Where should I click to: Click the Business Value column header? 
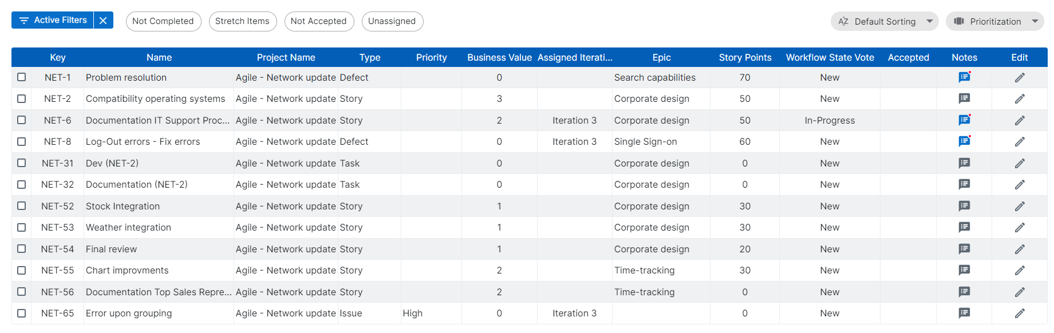tap(499, 57)
